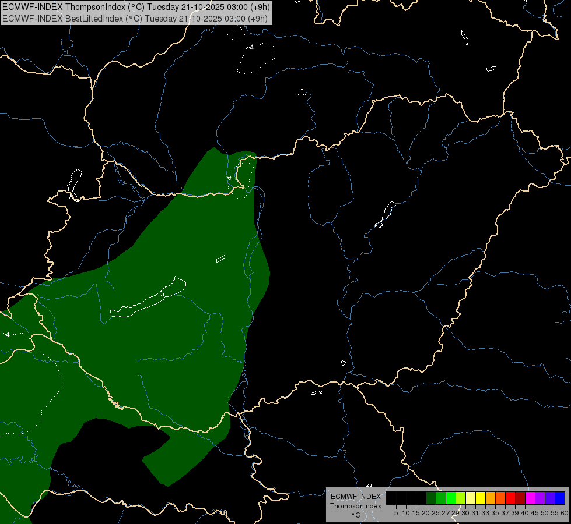Select the pale yellow 30–31 legend swatch
571x524 pixels.
coord(471,498)
